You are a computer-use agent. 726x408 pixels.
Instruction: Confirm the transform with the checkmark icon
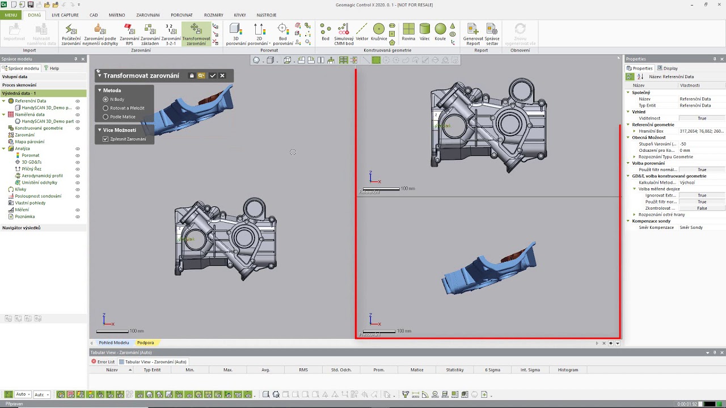[213, 75]
